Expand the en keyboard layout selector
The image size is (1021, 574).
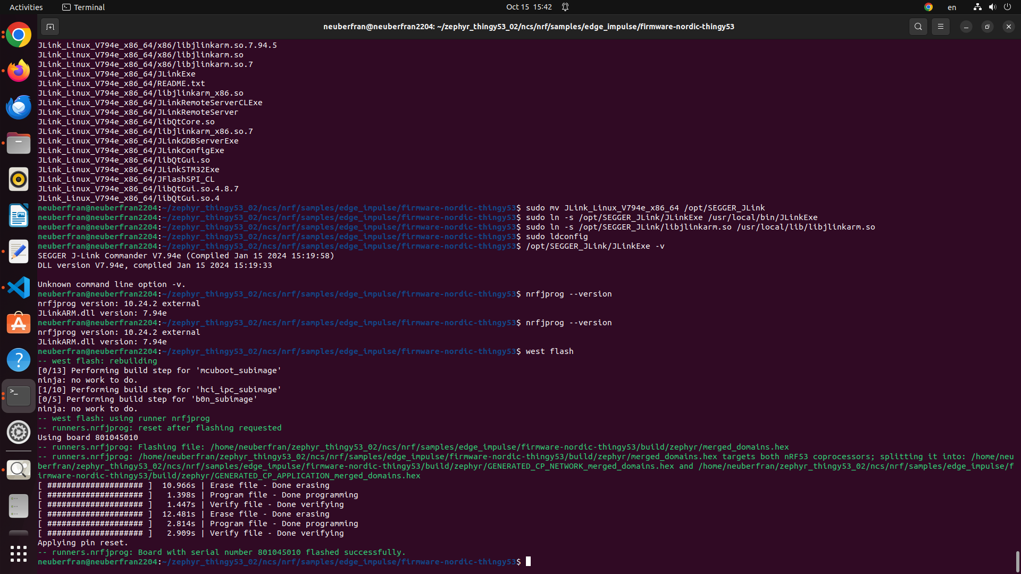952,7
